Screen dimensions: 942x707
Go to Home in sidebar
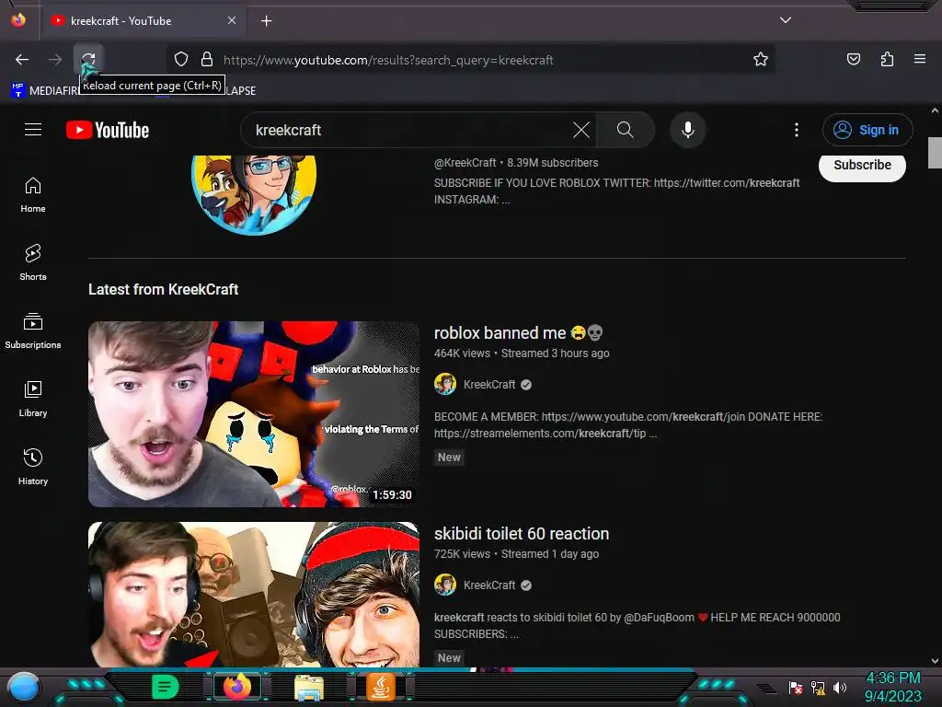pos(33,195)
